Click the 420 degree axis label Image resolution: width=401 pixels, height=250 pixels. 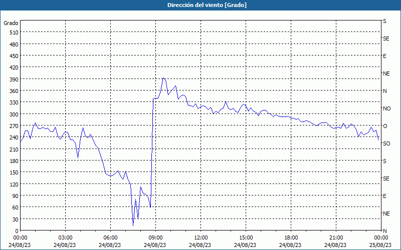tap(14, 68)
